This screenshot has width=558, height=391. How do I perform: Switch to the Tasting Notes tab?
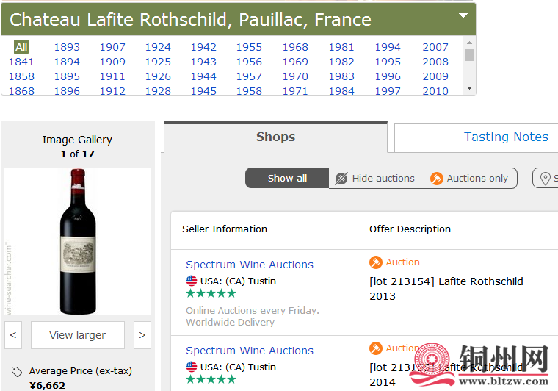tap(506, 137)
